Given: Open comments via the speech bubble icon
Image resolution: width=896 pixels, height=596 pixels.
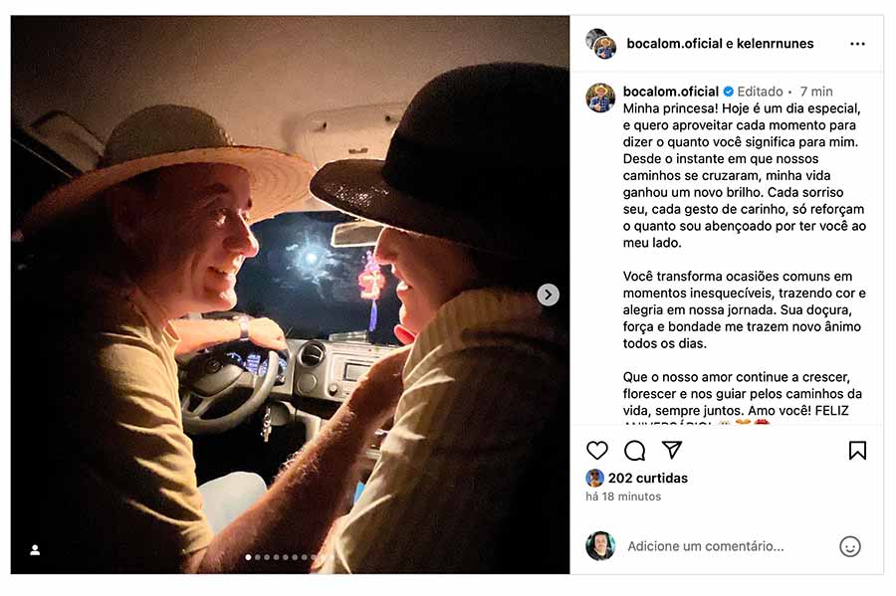Looking at the screenshot, I should (634, 450).
